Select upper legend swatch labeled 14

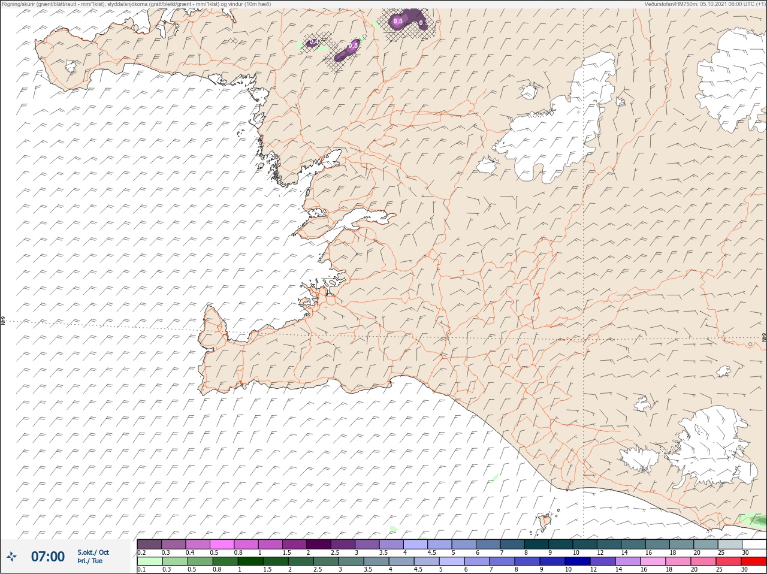pyautogui.click(x=633, y=545)
